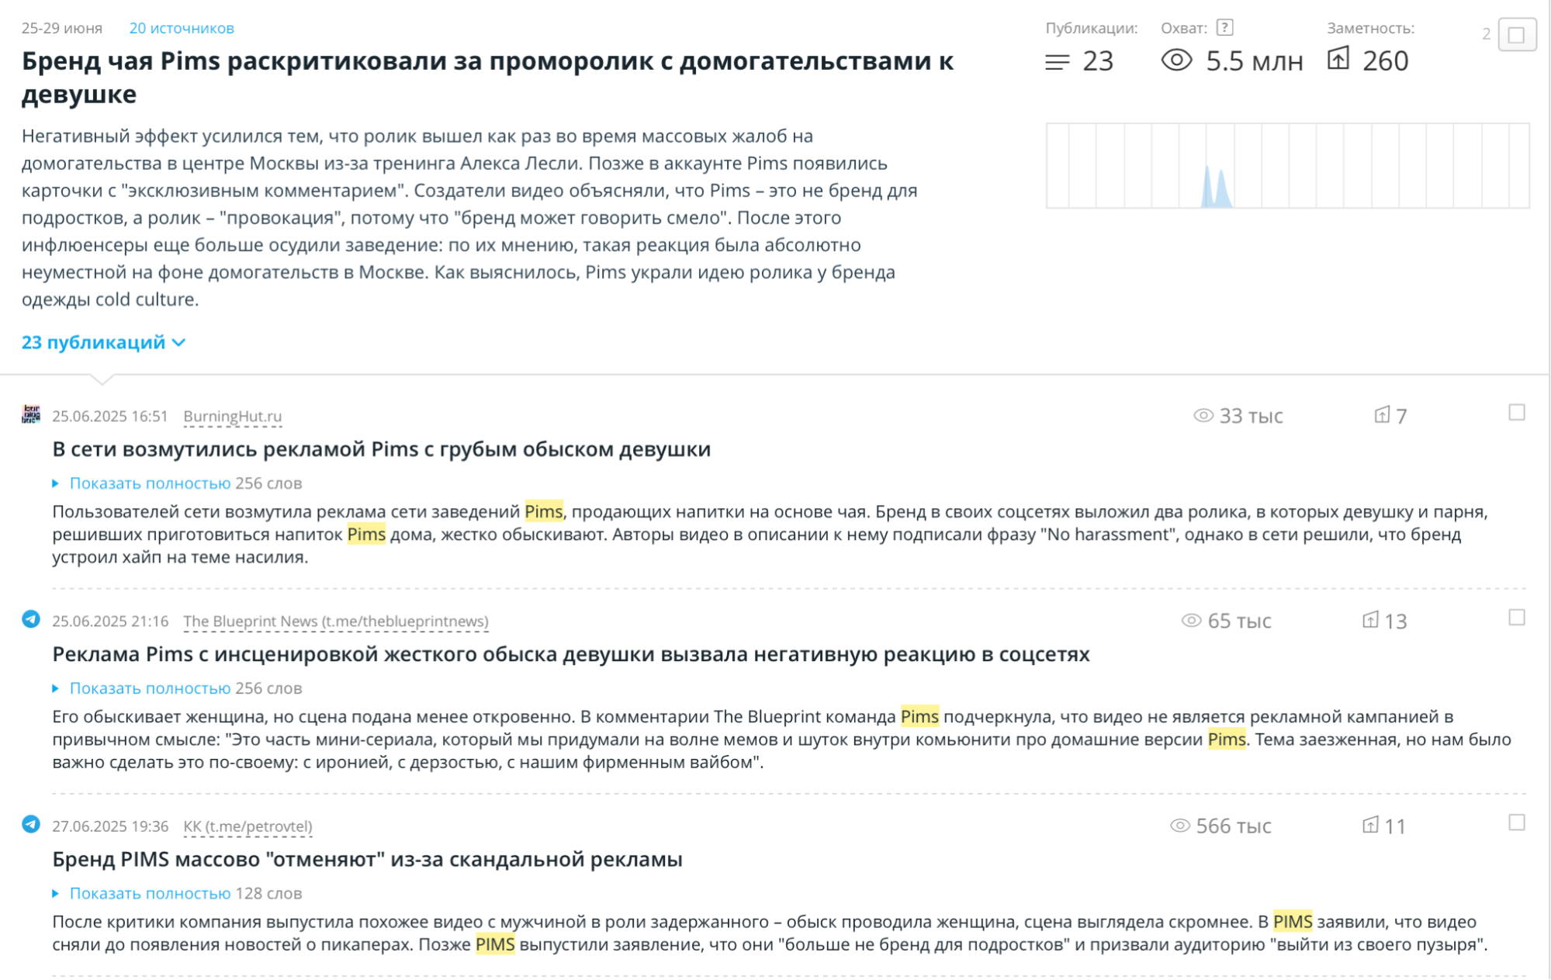Click the views eye icon showing 566 тыс
Viewport: 1551px width, 980px height.
1182,826
